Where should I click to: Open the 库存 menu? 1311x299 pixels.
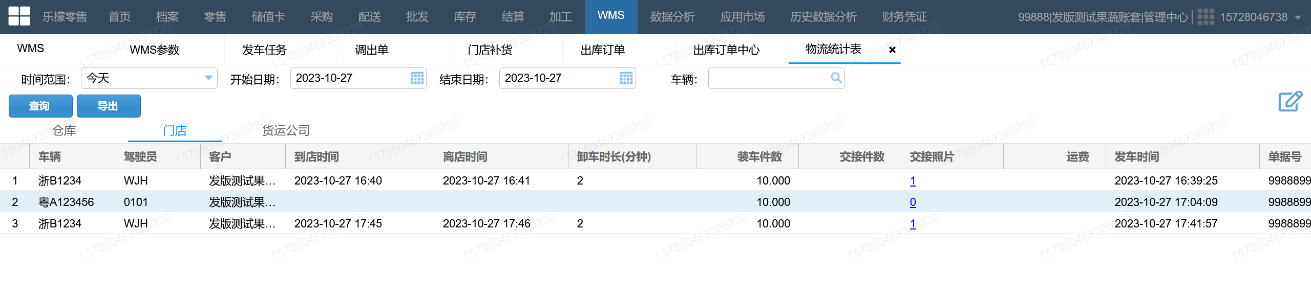(465, 17)
